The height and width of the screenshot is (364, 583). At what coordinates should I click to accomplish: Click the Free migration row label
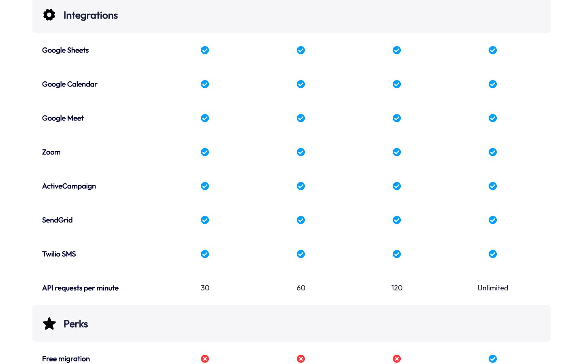tap(66, 359)
